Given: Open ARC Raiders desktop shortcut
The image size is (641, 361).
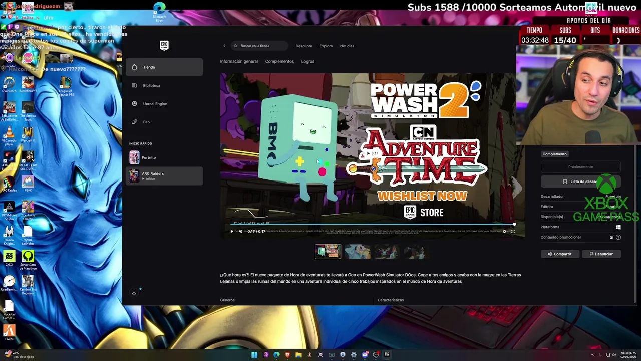Looking at the screenshot, I should point(9,183).
